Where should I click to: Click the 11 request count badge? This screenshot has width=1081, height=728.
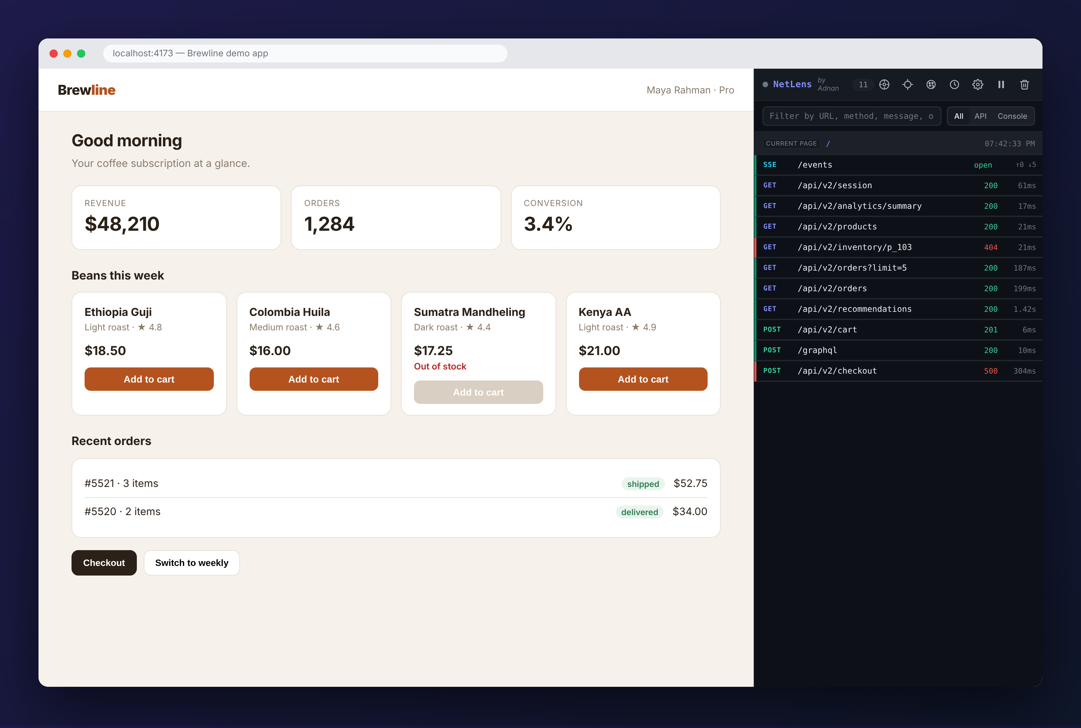pos(863,84)
